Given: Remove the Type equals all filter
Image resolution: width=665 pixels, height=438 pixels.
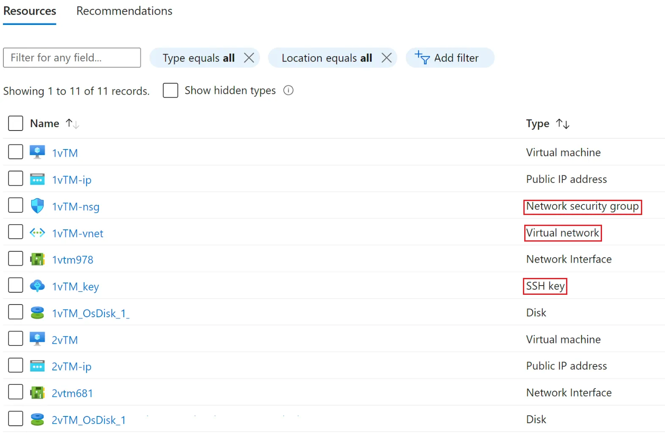Looking at the screenshot, I should tap(249, 58).
